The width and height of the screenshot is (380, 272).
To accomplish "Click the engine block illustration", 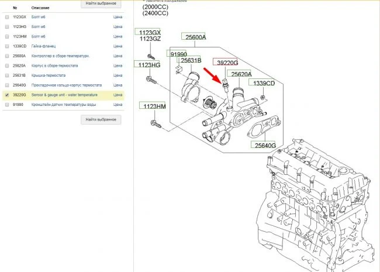I will click(x=316, y=205).
